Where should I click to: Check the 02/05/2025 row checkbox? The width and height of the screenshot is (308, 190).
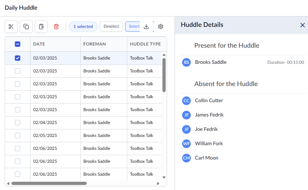(x=18, y=136)
